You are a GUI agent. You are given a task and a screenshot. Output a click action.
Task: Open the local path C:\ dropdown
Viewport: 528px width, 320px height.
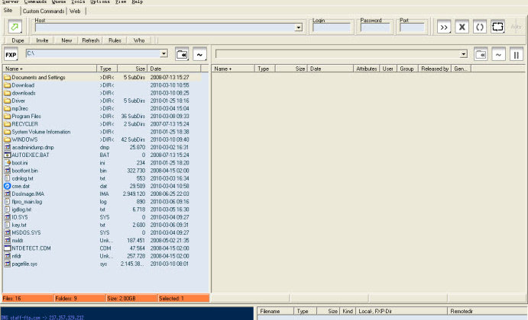pyautogui.click(x=164, y=54)
